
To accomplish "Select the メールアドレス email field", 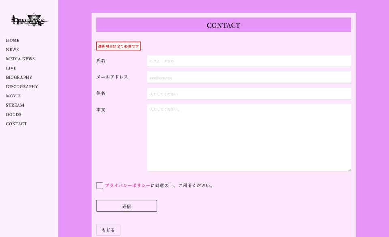I will click(x=249, y=77).
